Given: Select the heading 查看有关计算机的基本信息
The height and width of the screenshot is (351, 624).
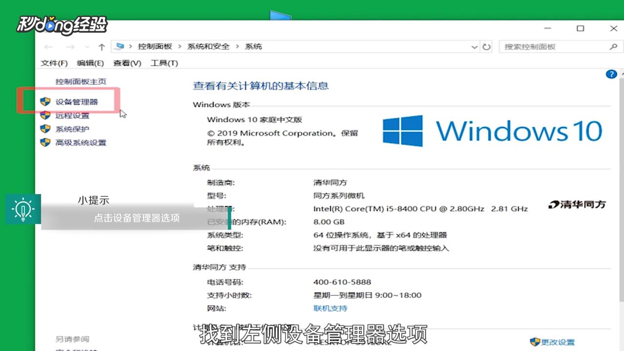Looking at the screenshot, I should 261,86.
